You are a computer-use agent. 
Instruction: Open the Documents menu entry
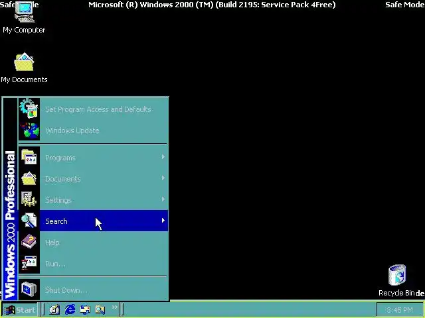point(93,178)
